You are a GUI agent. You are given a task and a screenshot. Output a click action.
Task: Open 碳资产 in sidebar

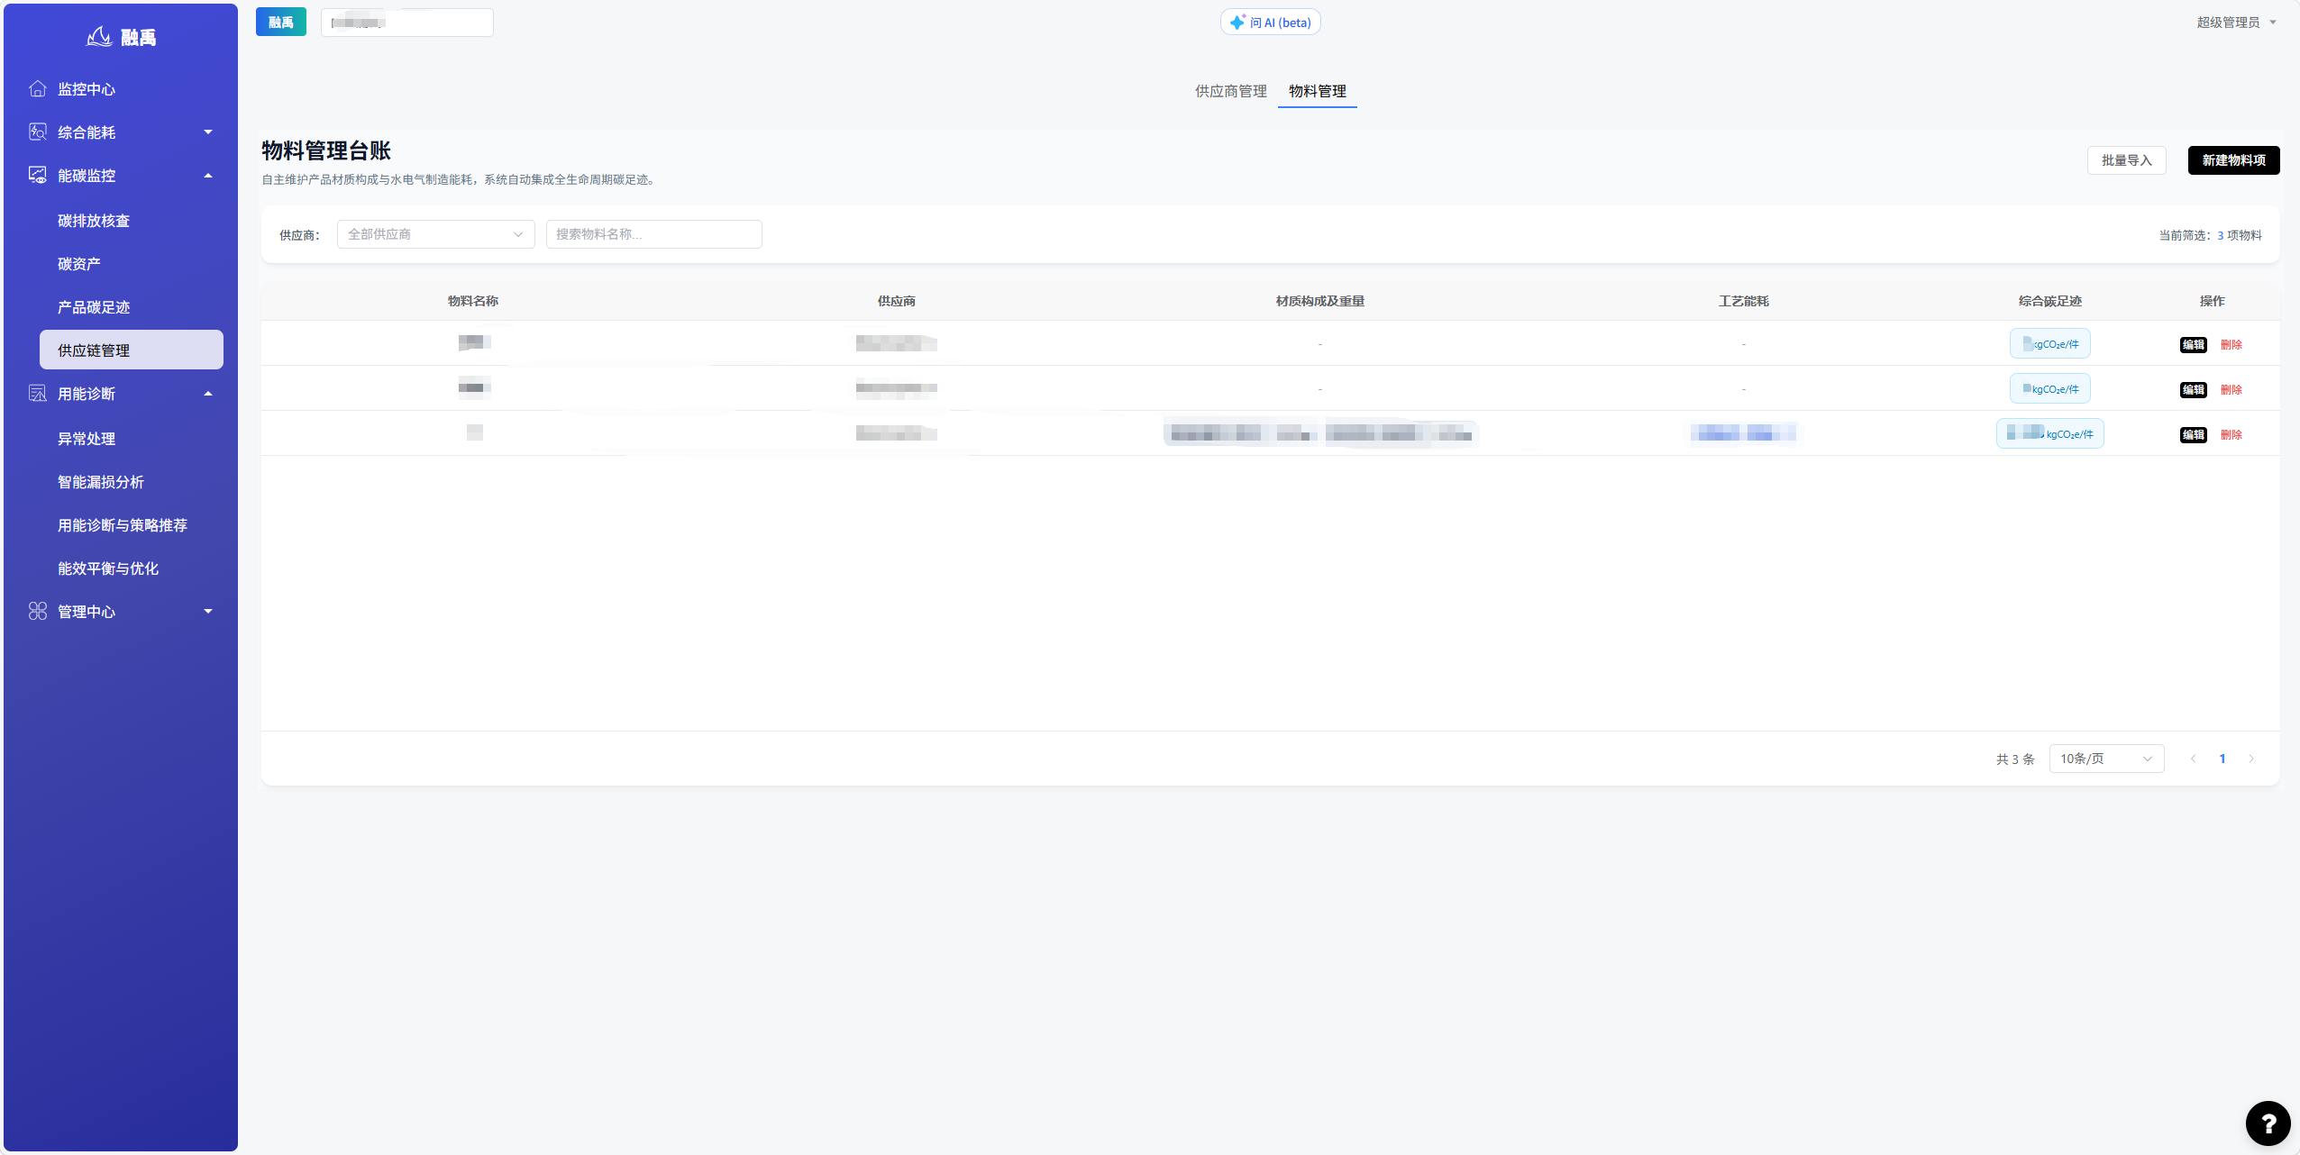[x=79, y=264]
